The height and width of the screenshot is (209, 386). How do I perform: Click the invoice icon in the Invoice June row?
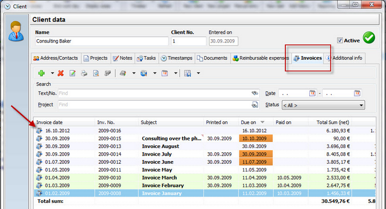pos(39,162)
